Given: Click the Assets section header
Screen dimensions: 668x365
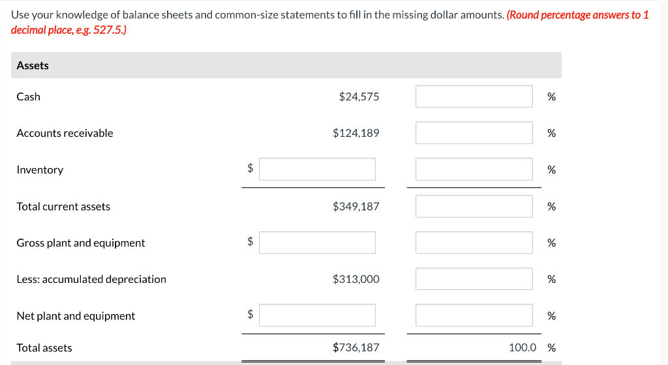Looking at the screenshot, I should [33, 65].
